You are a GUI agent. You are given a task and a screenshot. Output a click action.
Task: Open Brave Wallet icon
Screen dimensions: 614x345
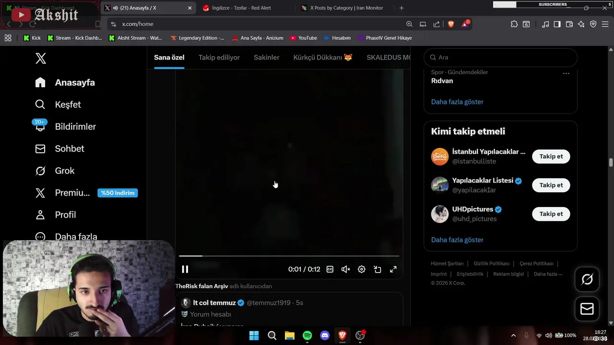click(569, 24)
